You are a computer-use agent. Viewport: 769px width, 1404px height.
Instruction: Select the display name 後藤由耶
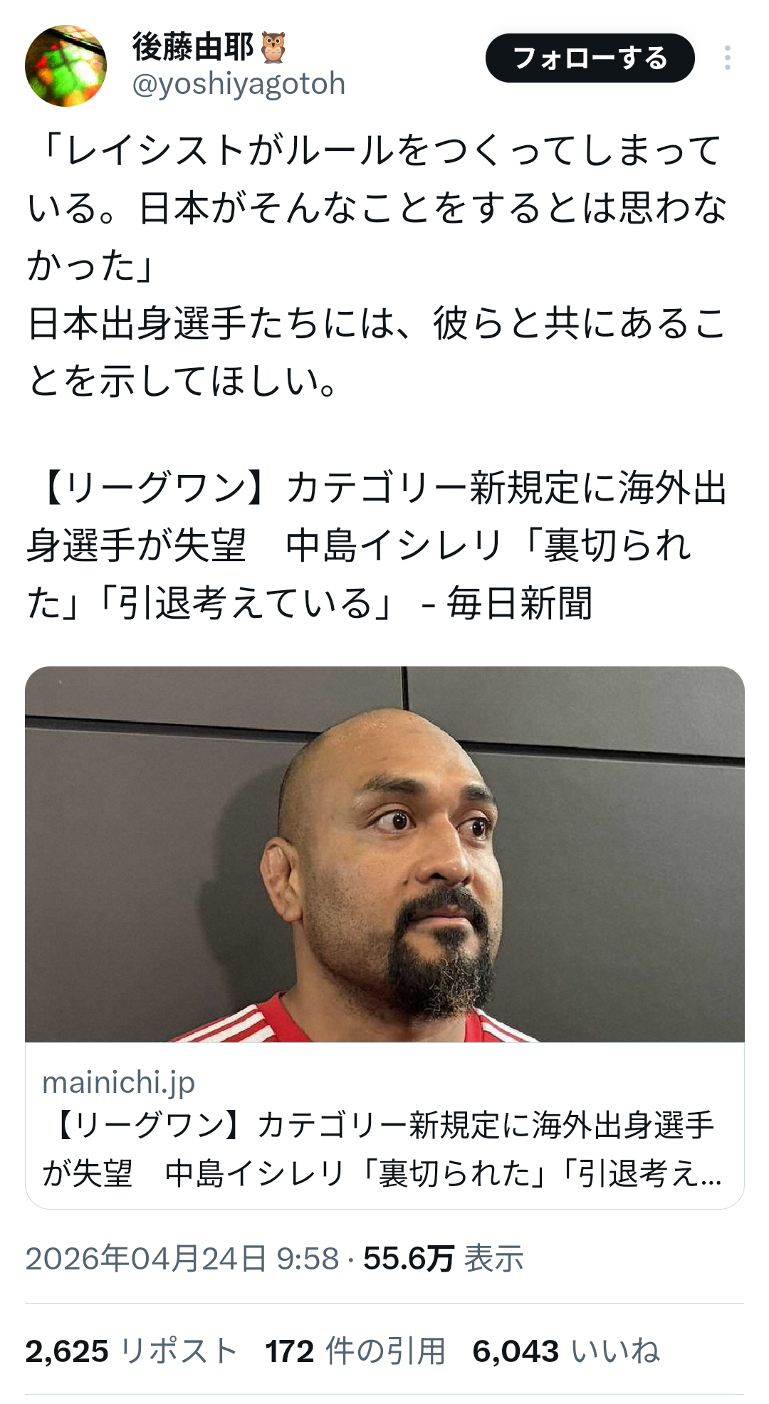[x=192, y=47]
